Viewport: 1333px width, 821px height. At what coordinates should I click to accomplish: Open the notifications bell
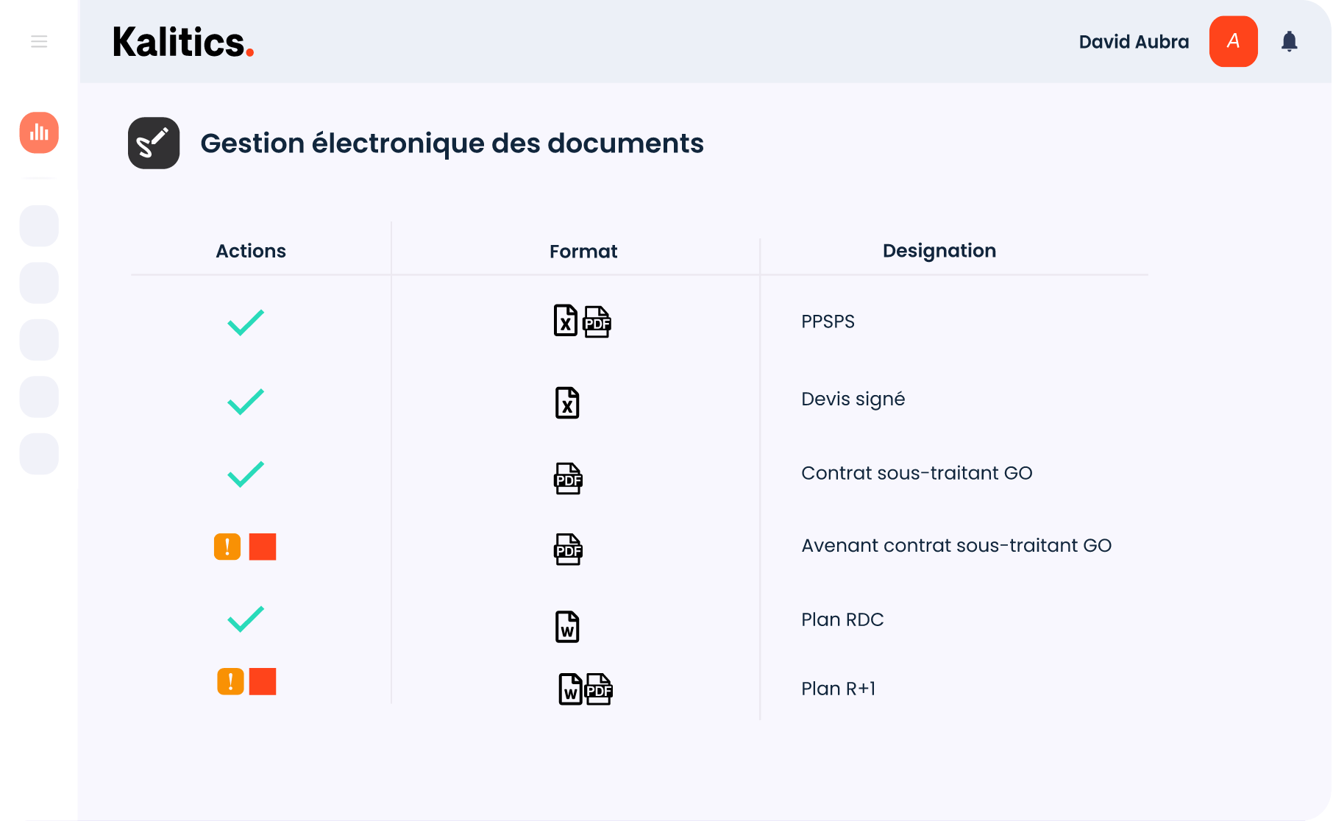click(1289, 41)
